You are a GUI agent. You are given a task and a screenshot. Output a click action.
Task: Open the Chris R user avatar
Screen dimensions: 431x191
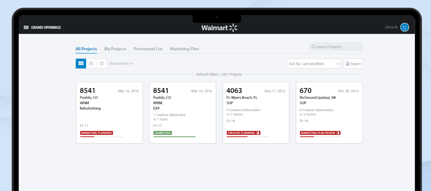(404, 27)
